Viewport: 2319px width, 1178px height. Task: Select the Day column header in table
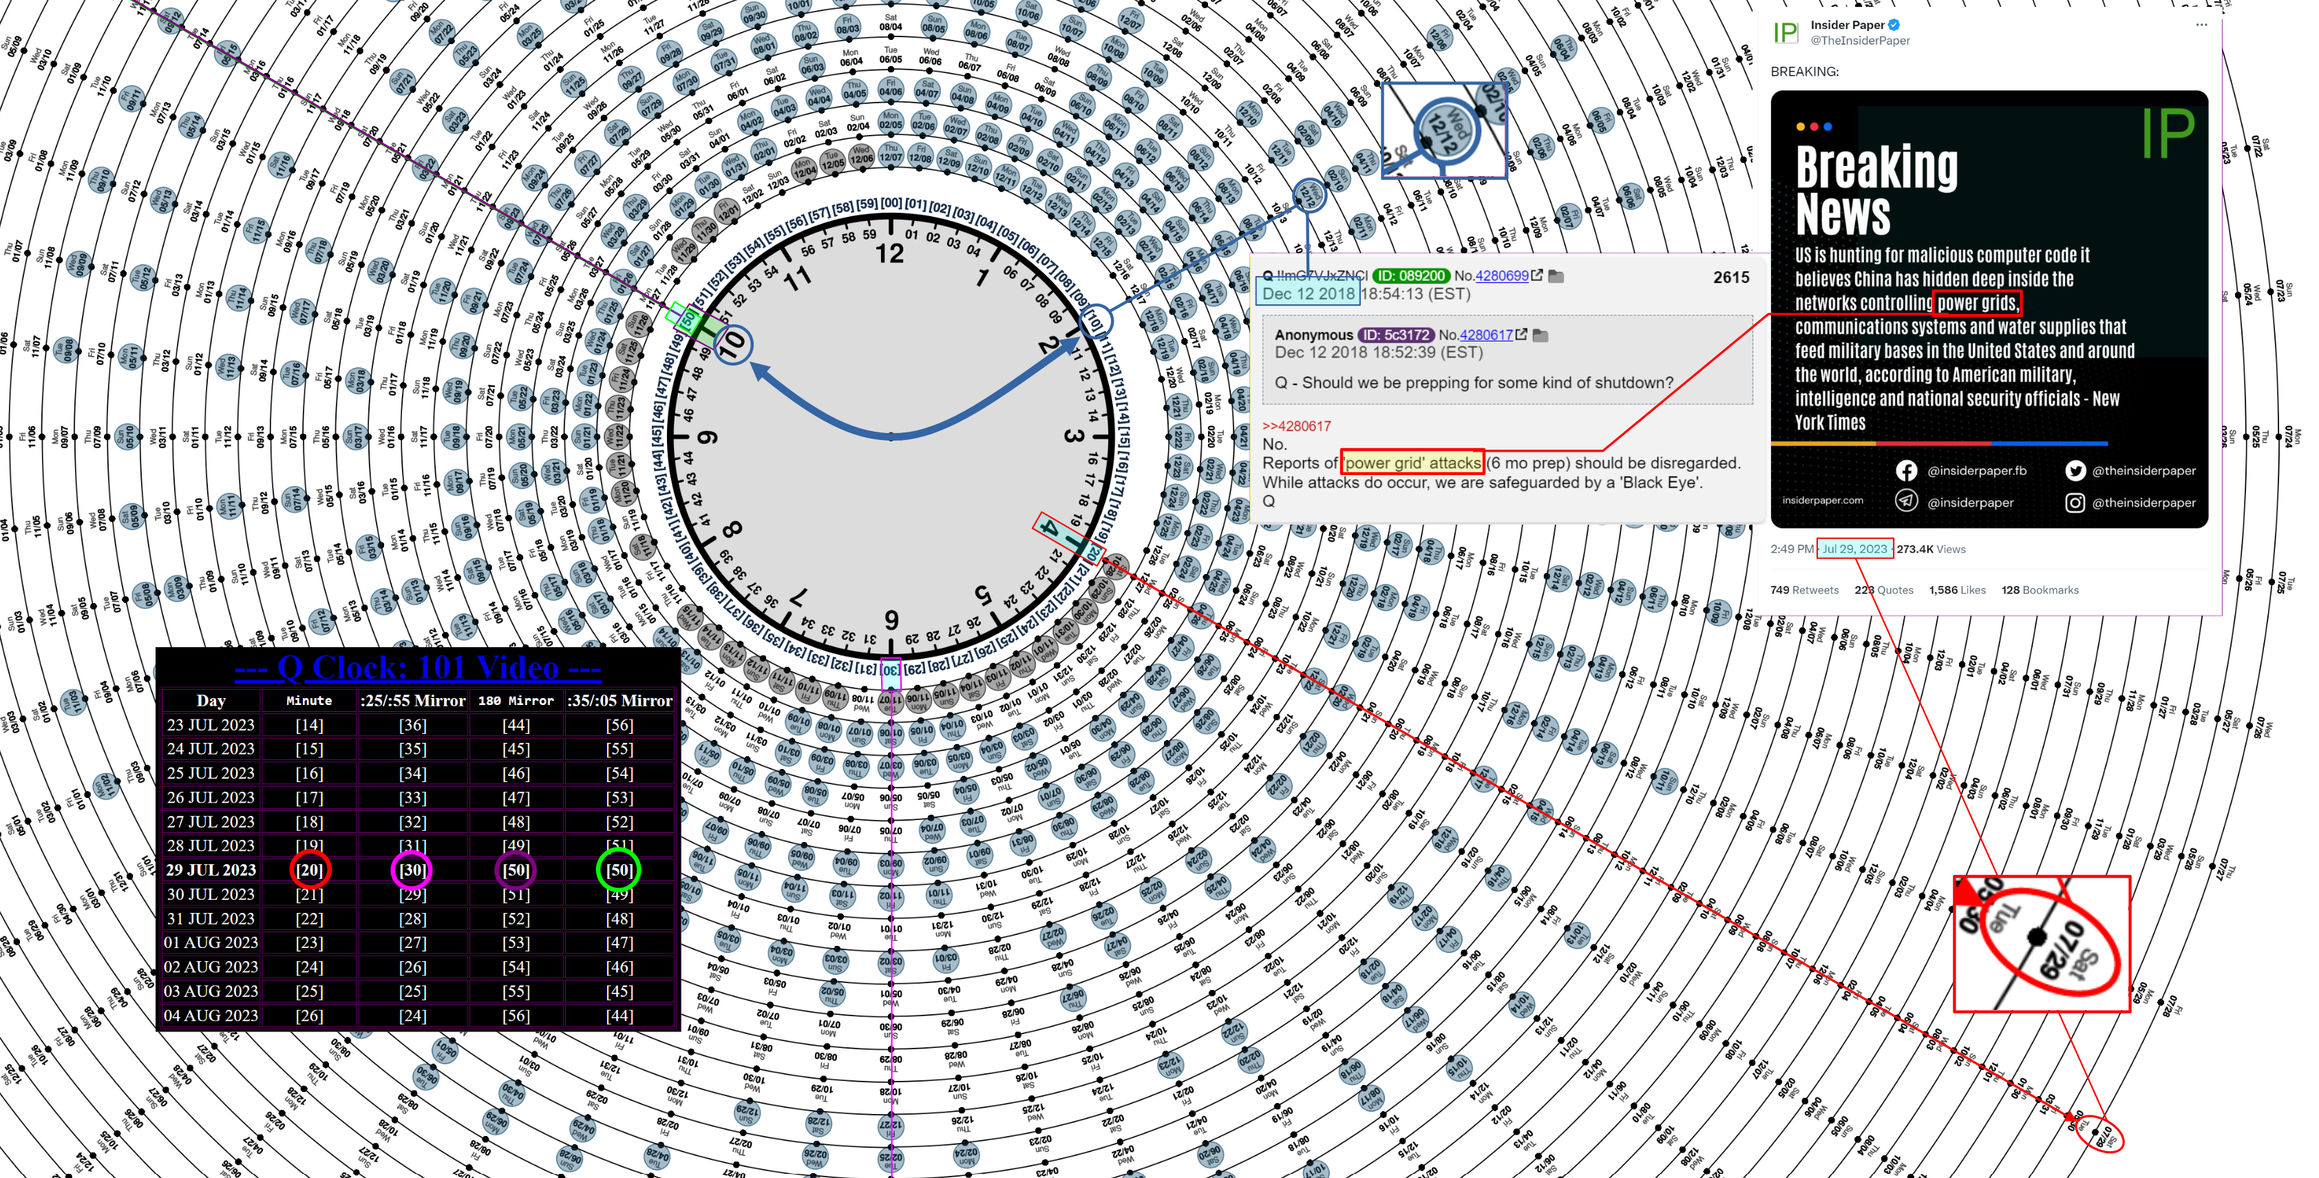(x=211, y=700)
